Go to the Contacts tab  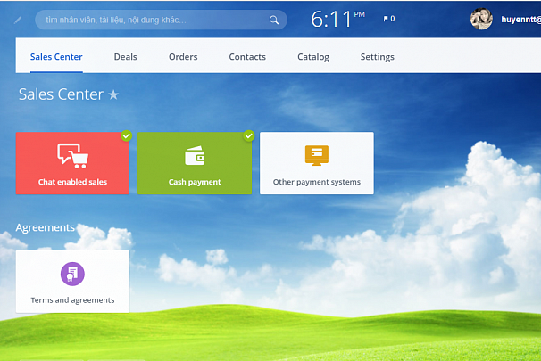coord(247,57)
